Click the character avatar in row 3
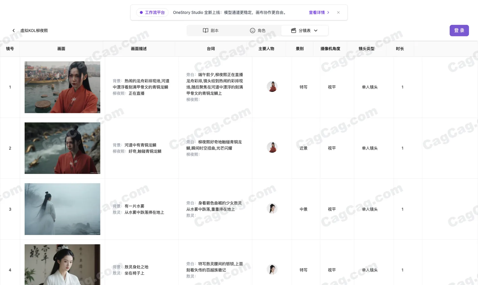 pyautogui.click(x=272, y=209)
